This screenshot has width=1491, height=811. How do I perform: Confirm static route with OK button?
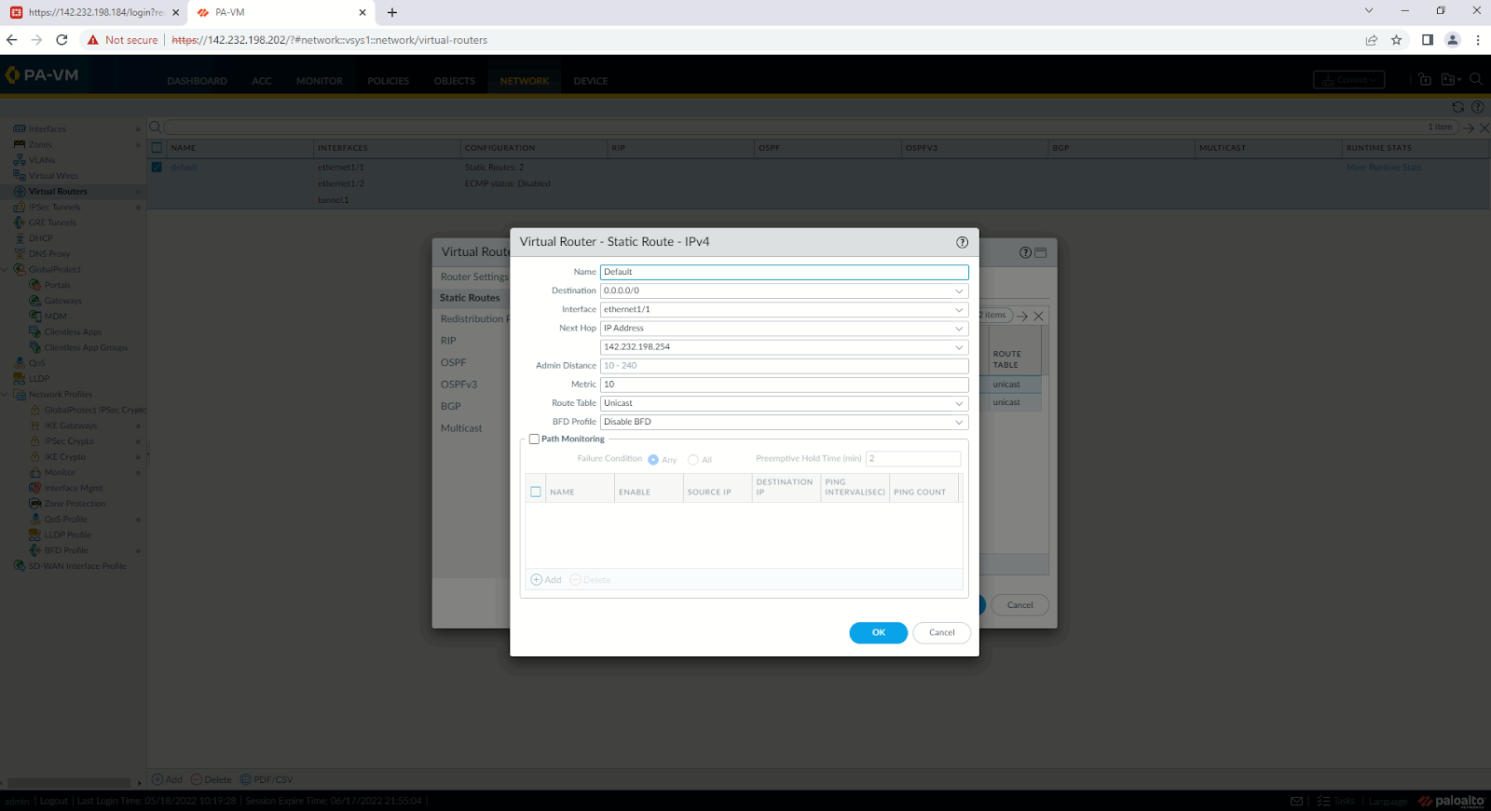(x=878, y=633)
